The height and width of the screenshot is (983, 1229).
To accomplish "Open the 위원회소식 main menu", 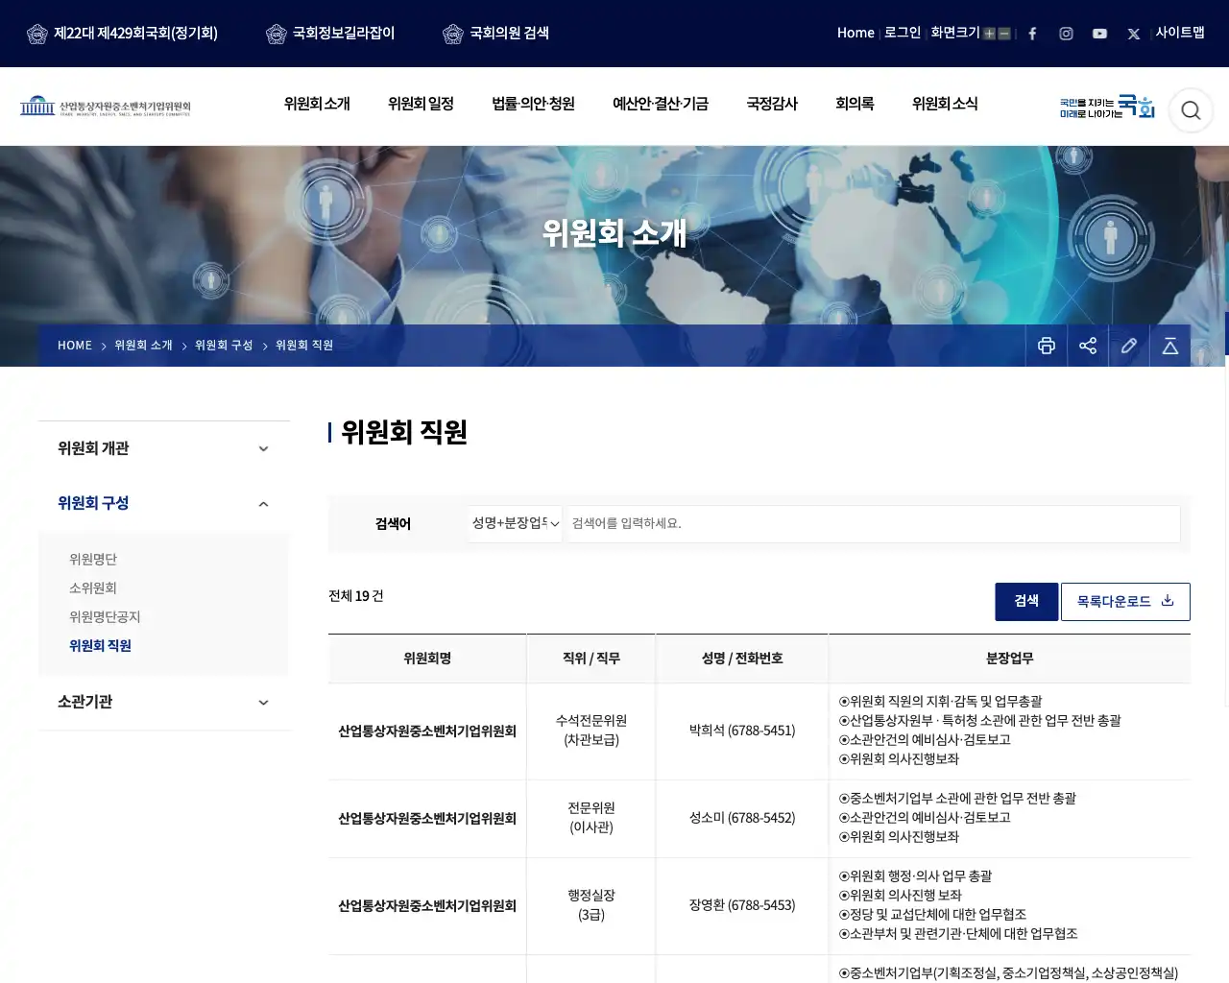I will click(x=945, y=104).
